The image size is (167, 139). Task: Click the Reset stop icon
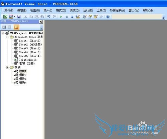(x=72, y=17)
